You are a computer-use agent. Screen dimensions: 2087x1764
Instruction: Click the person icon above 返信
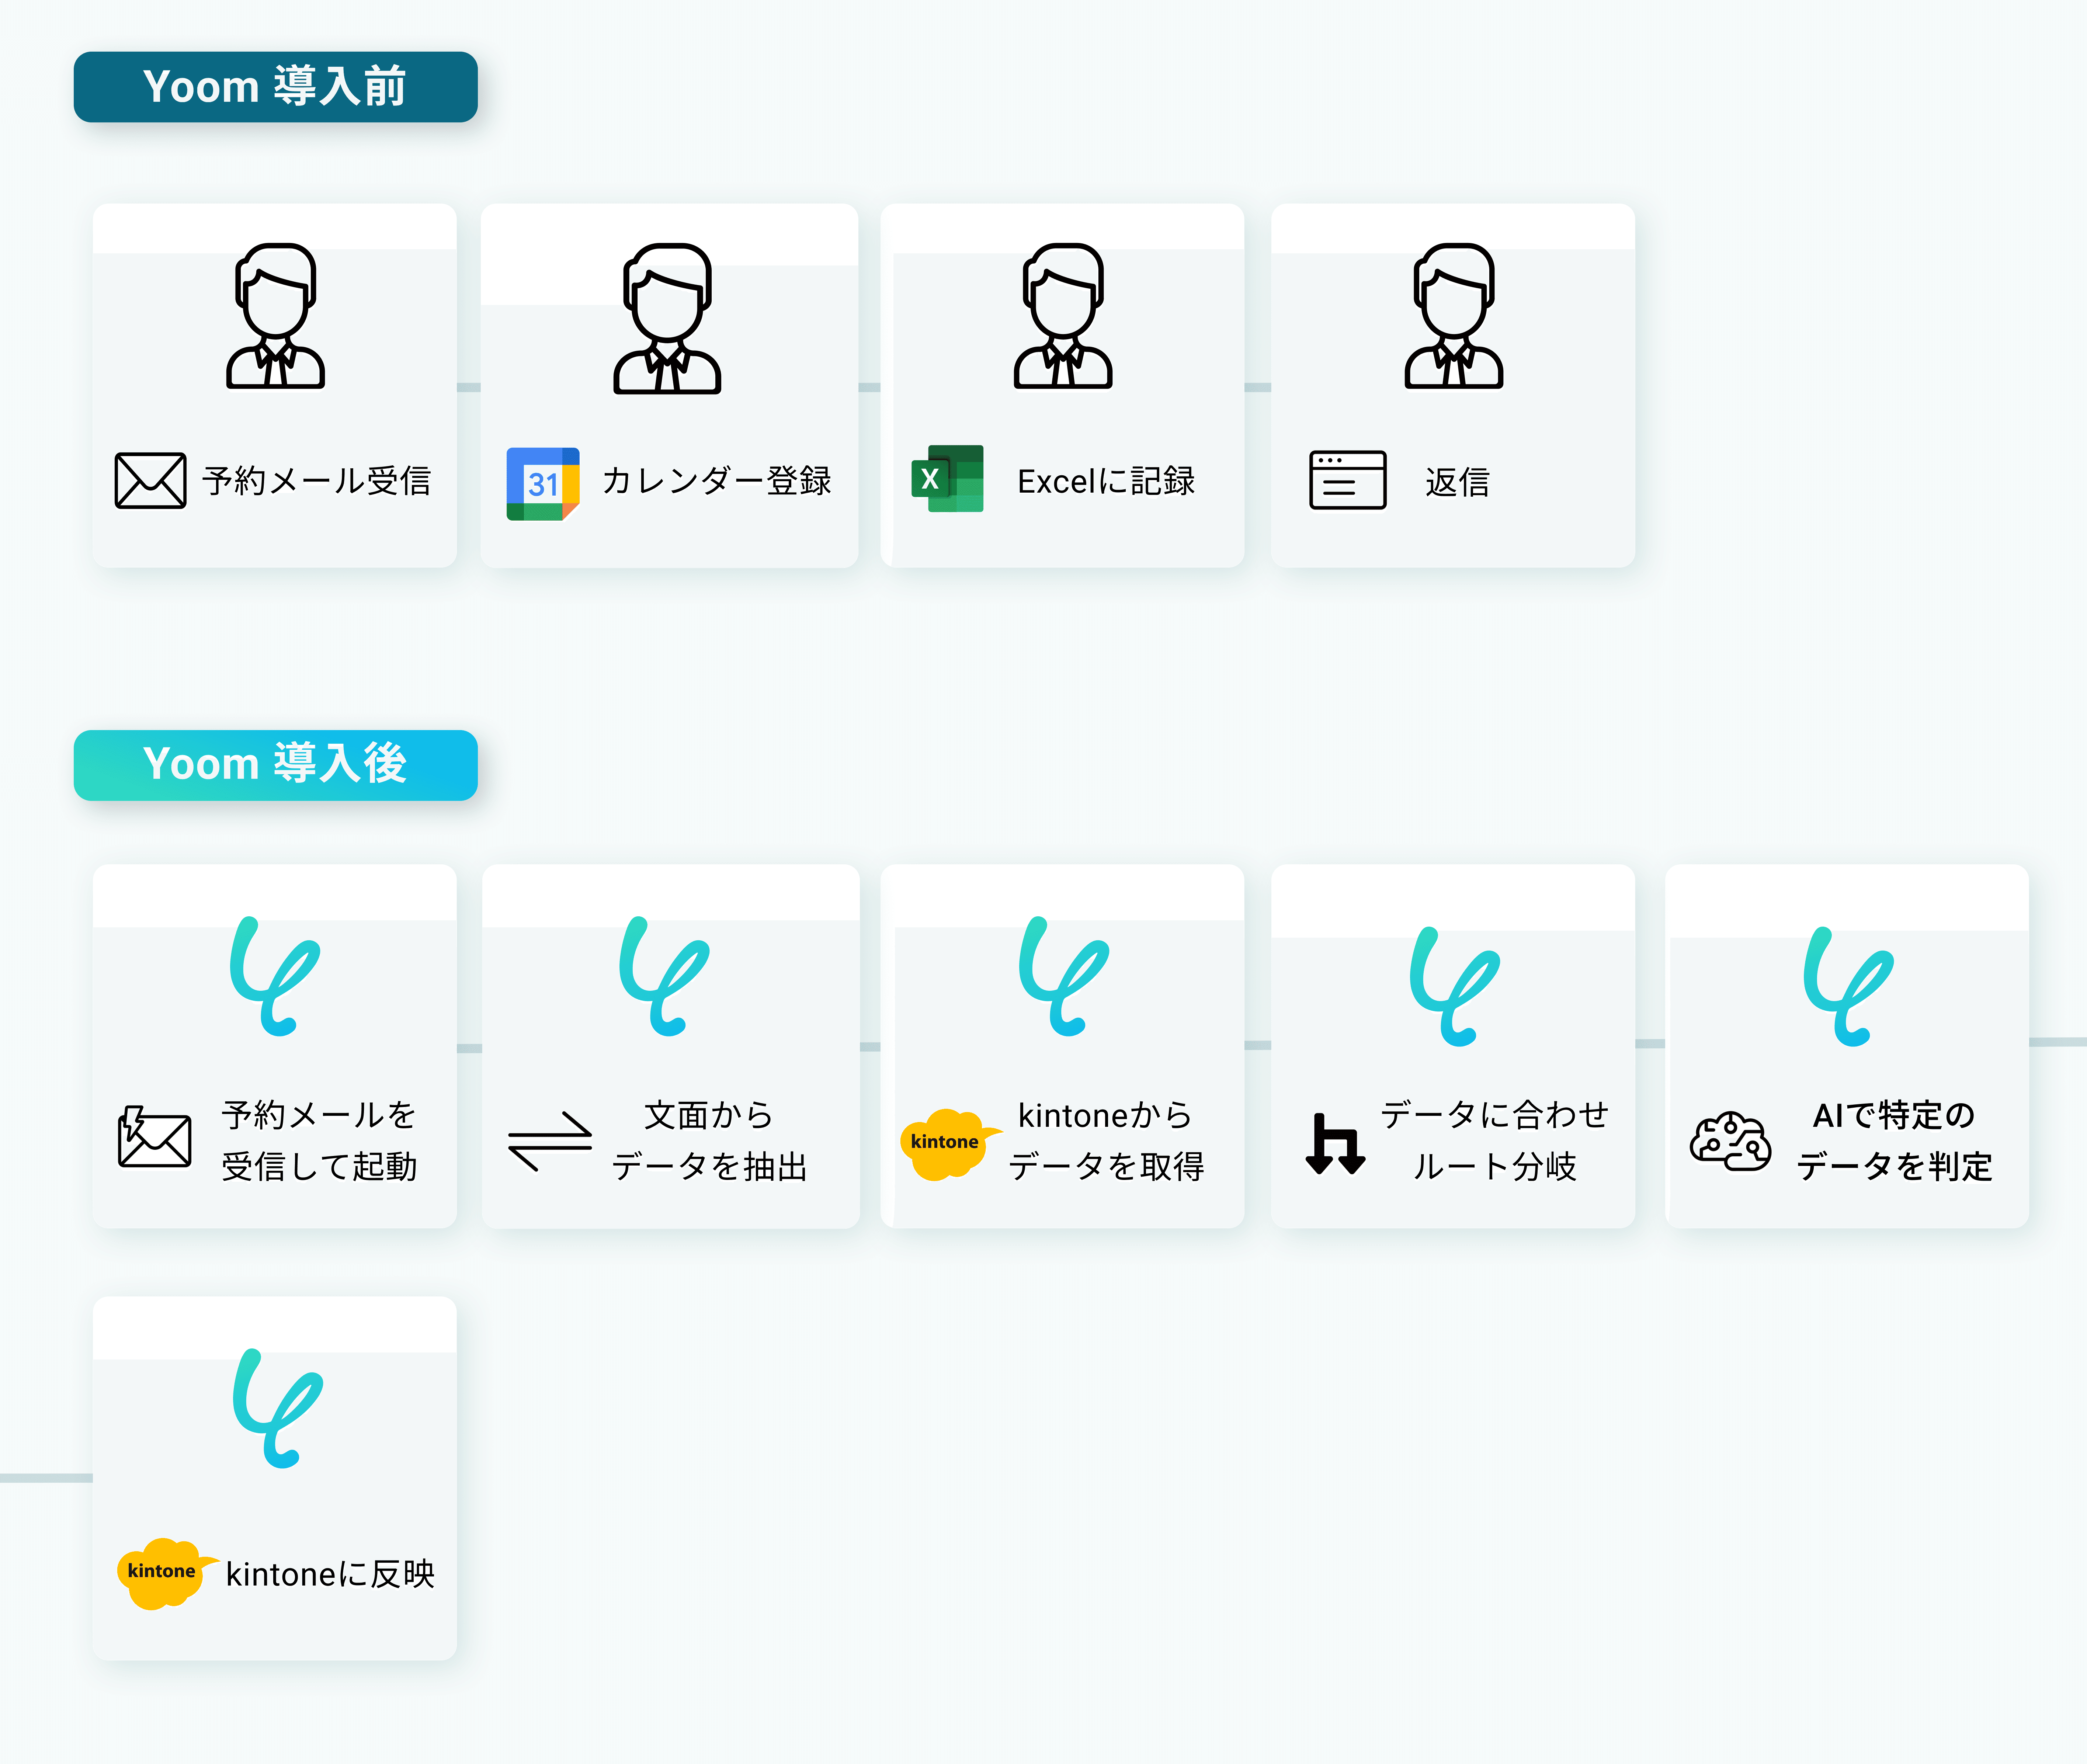coord(1453,316)
